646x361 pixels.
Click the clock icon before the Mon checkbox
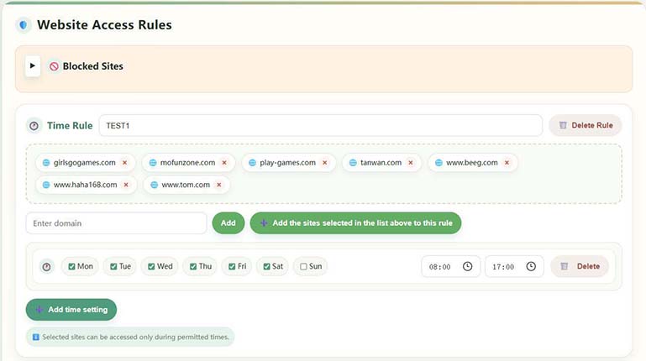tap(46, 267)
